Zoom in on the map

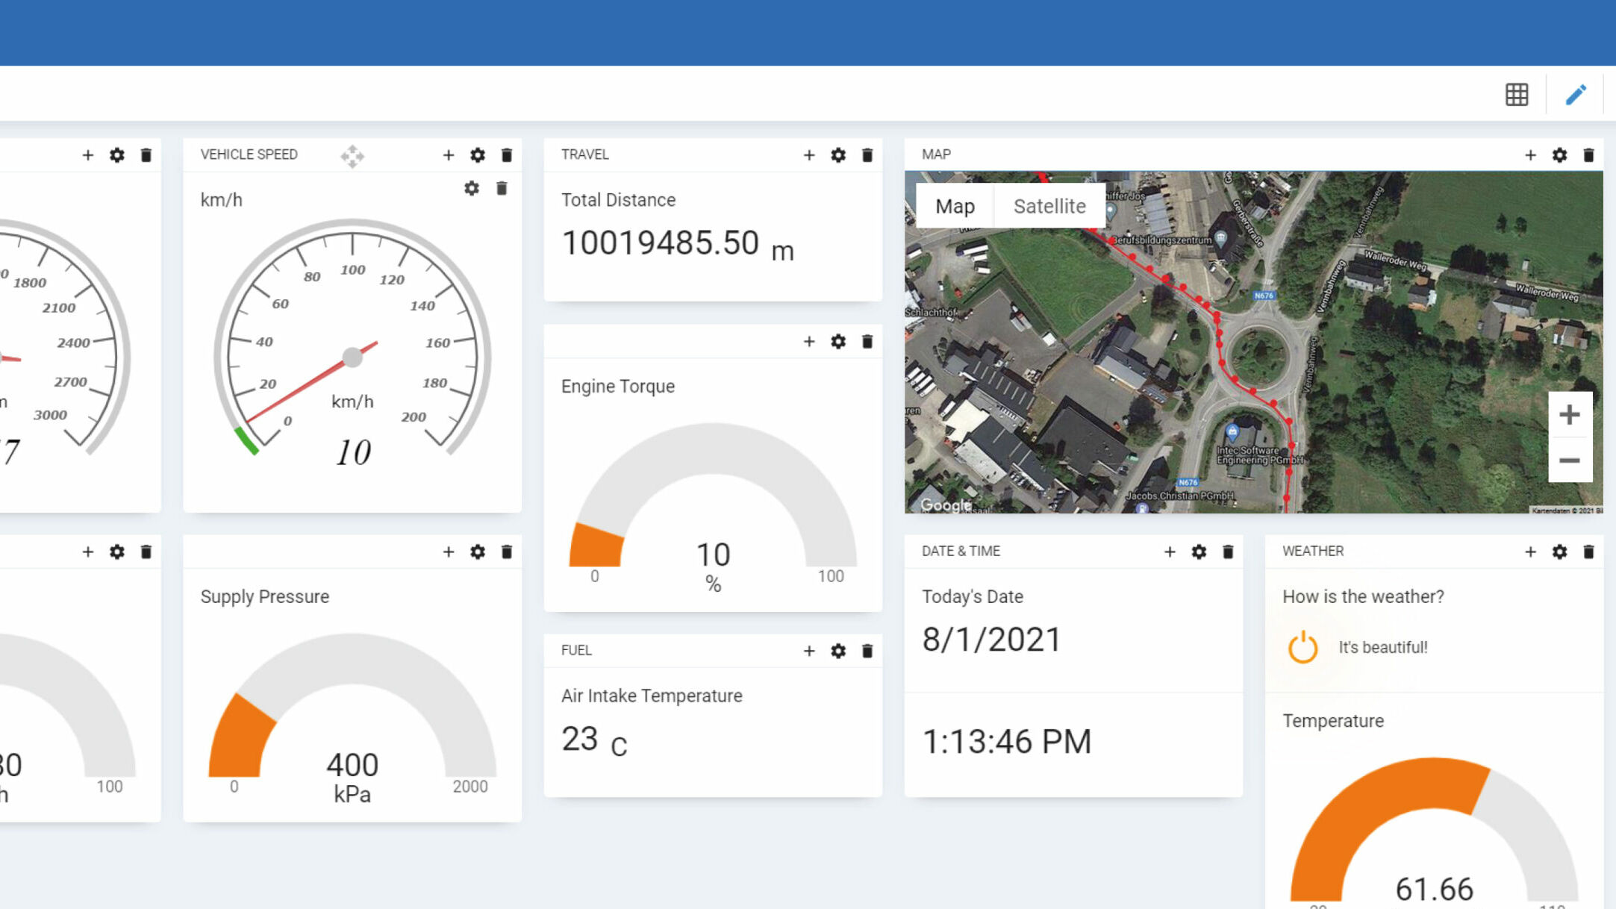[x=1570, y=415]
